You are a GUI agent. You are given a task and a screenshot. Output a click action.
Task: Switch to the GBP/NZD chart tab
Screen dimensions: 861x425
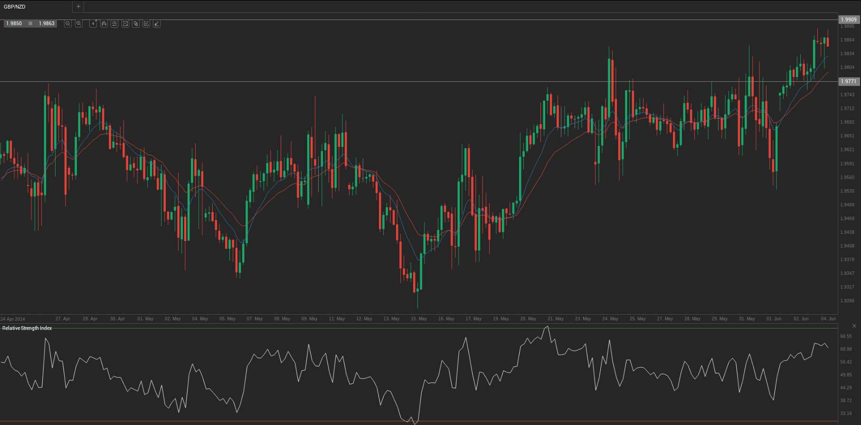(x=15, y=7)
